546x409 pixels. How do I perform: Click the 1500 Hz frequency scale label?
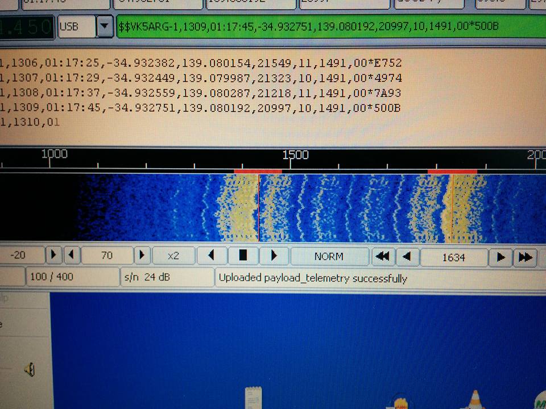pos(295,155)
